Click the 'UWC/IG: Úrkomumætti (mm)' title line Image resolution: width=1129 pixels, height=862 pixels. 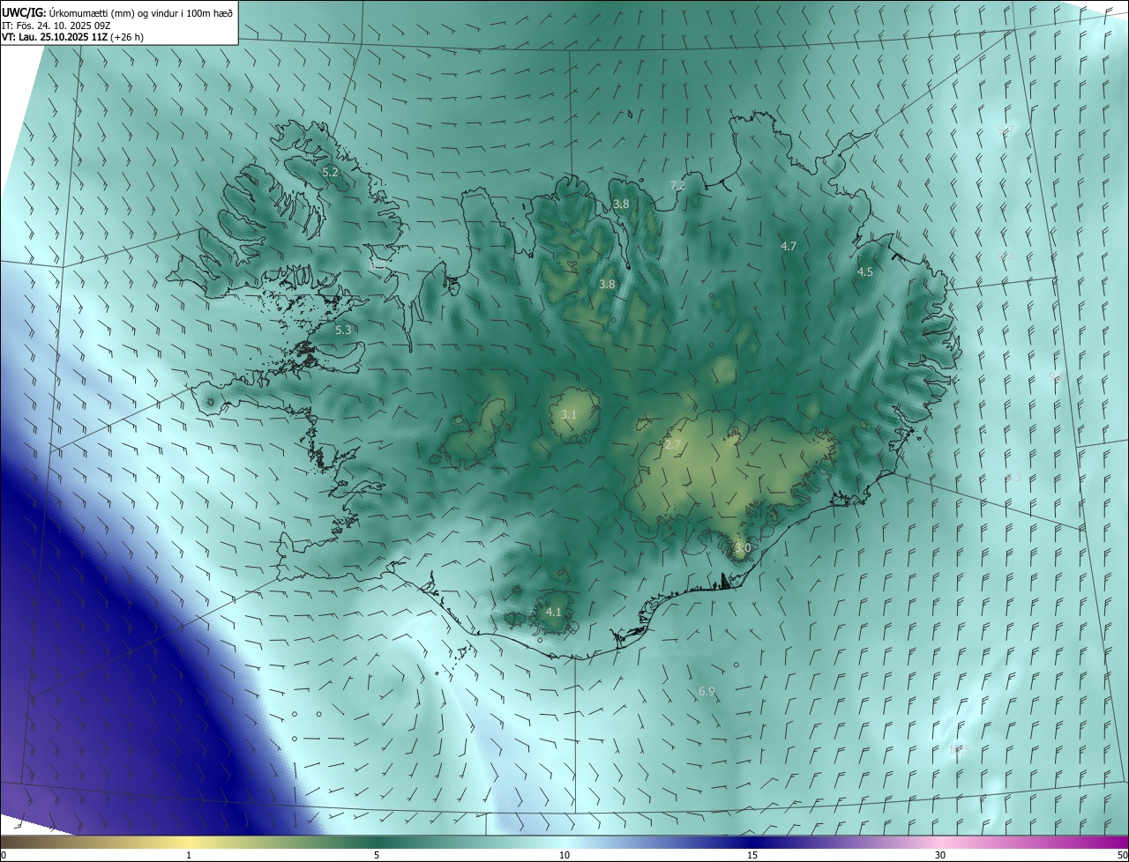pos(118,12)
